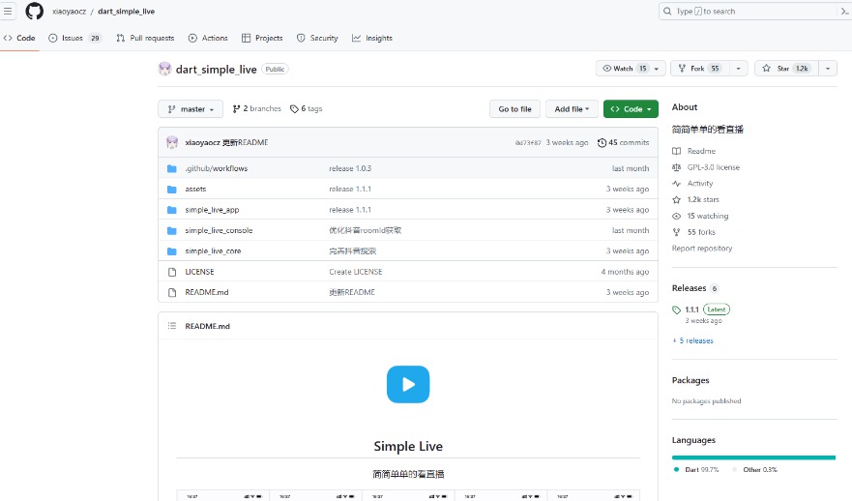Viewport: 852px width, 501px height.
Task: Click the star icon beside 1.2k stars
Action: [x=677, y=199]
